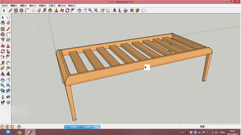Select the Dimension tool

[x=8, y=63]
